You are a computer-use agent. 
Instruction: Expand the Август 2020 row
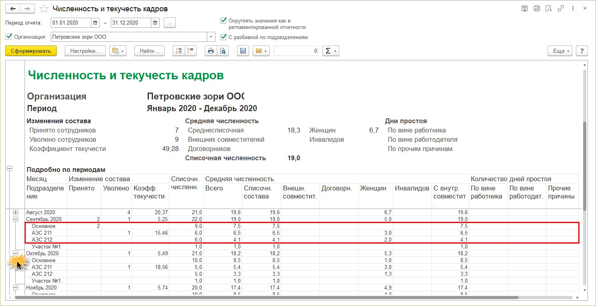pos(16,212)
